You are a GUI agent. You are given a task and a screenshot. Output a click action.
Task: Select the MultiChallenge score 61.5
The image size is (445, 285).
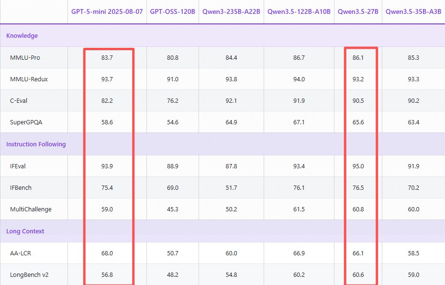[299, 209]
